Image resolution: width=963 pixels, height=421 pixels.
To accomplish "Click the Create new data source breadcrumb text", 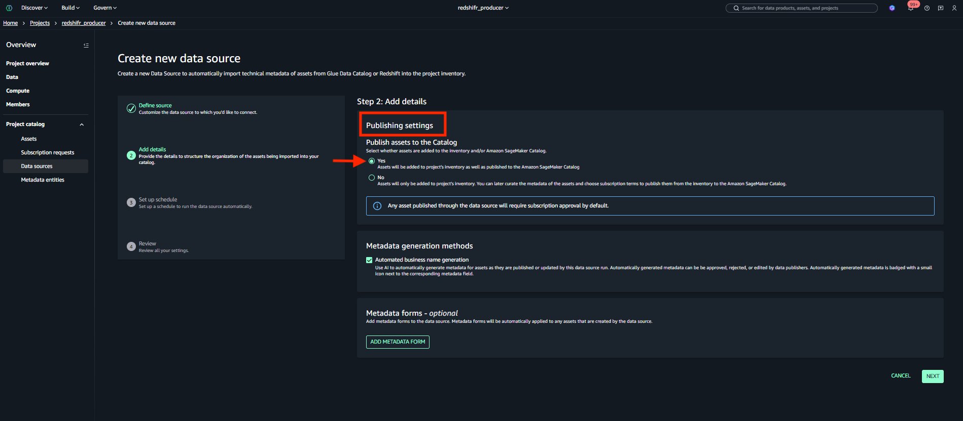I will [x=147, y=23].
